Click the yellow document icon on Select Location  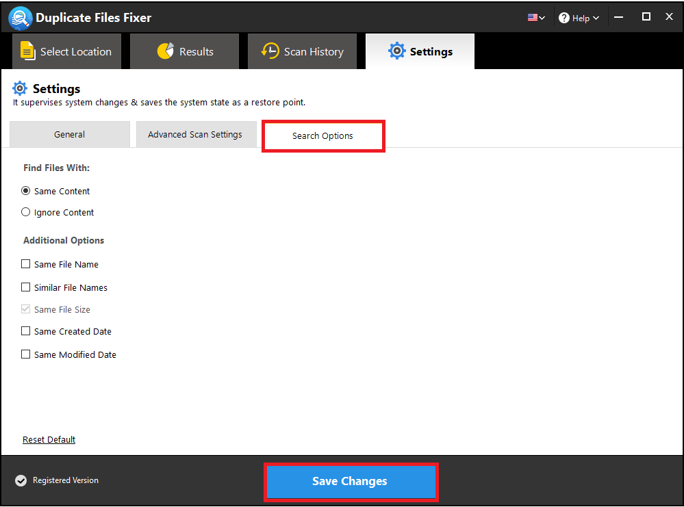[x=28, y=51]
